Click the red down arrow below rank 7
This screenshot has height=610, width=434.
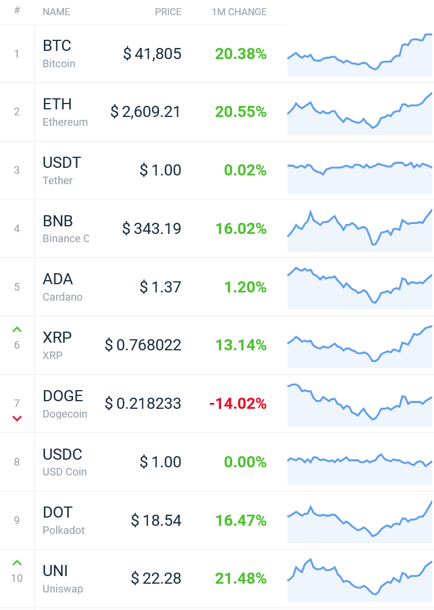[17, 419]
